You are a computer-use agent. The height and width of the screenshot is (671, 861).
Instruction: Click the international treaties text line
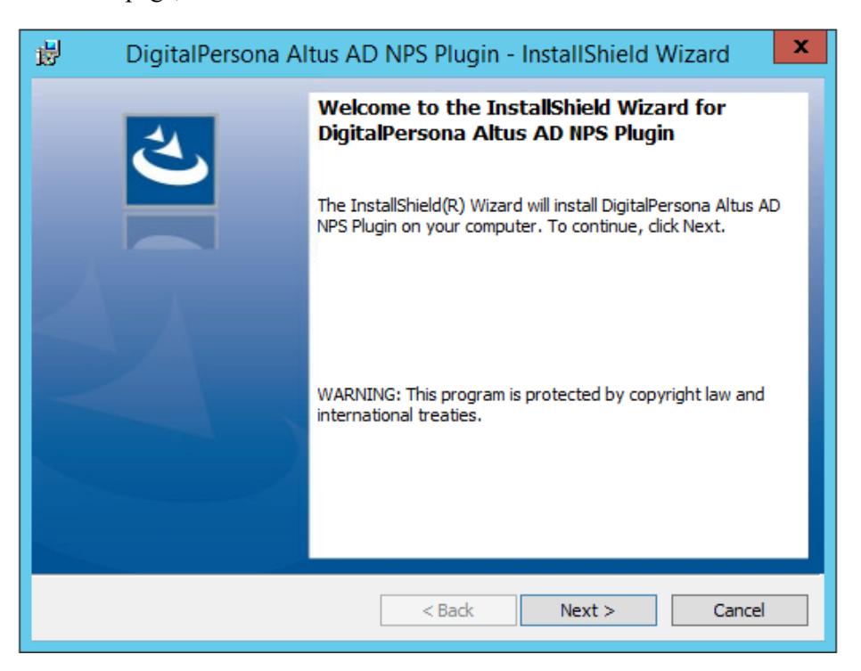click(x=399, y=415)
